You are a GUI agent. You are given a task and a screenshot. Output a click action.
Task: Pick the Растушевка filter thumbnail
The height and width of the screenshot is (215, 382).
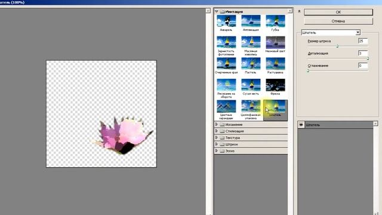pyautogui.click(x=275, y=64)
